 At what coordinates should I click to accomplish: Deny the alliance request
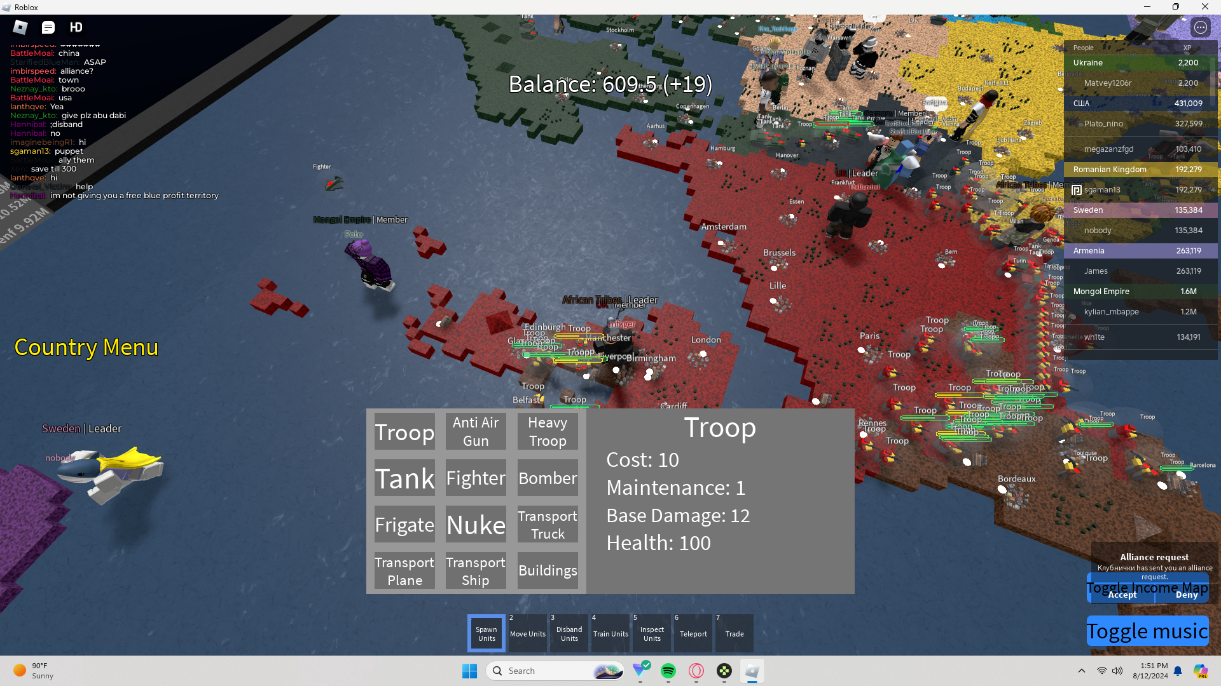click(1186, 595)
